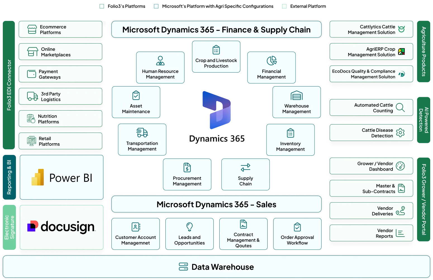Click the Cattle Disease Detection gear icon

400,133
